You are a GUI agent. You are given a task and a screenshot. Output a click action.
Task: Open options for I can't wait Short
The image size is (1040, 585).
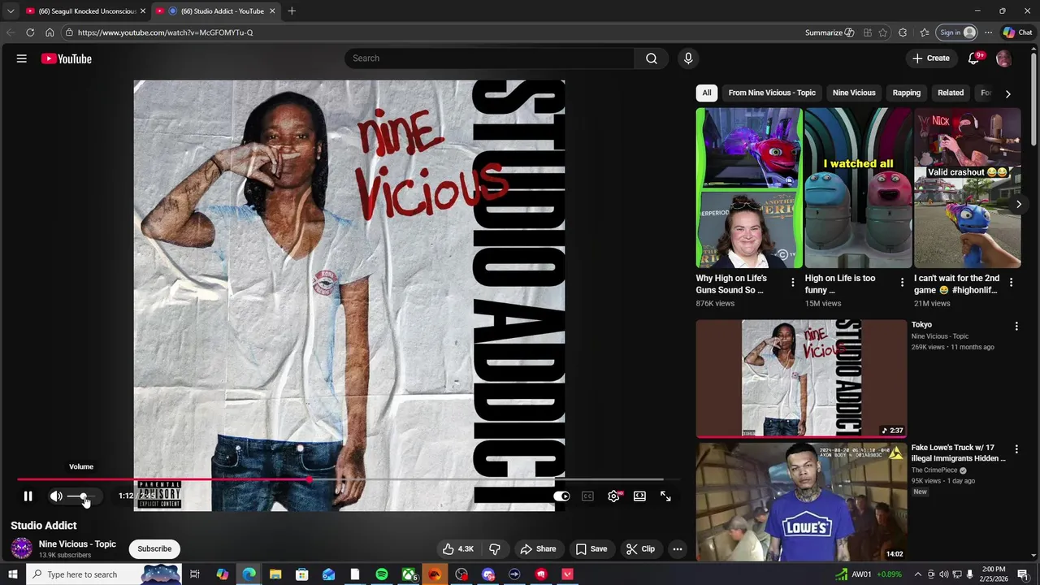pyautogui.click(x=1011, y=283)
